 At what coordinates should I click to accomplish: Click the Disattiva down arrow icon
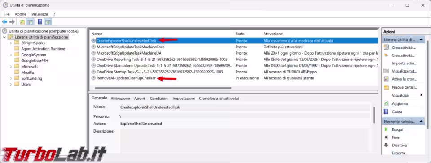point(387,145)
